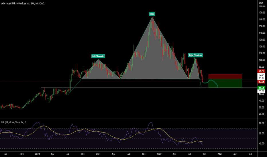This screenshot has height=157, width=267.
Task: Click the USD currency label
Action: pos(261,3)
